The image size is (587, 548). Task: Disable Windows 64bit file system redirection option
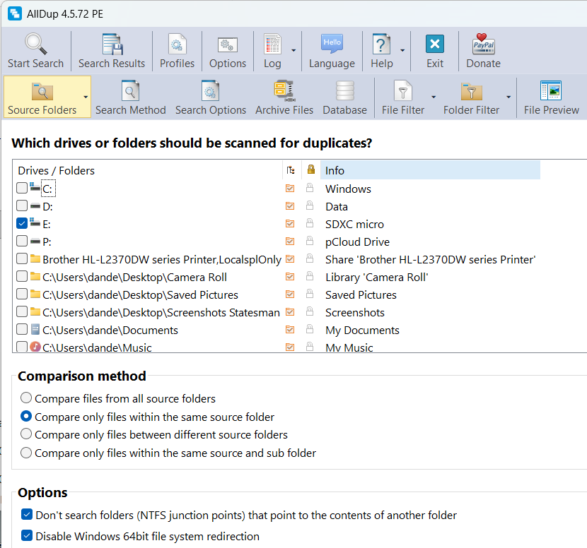pos(27,536)
